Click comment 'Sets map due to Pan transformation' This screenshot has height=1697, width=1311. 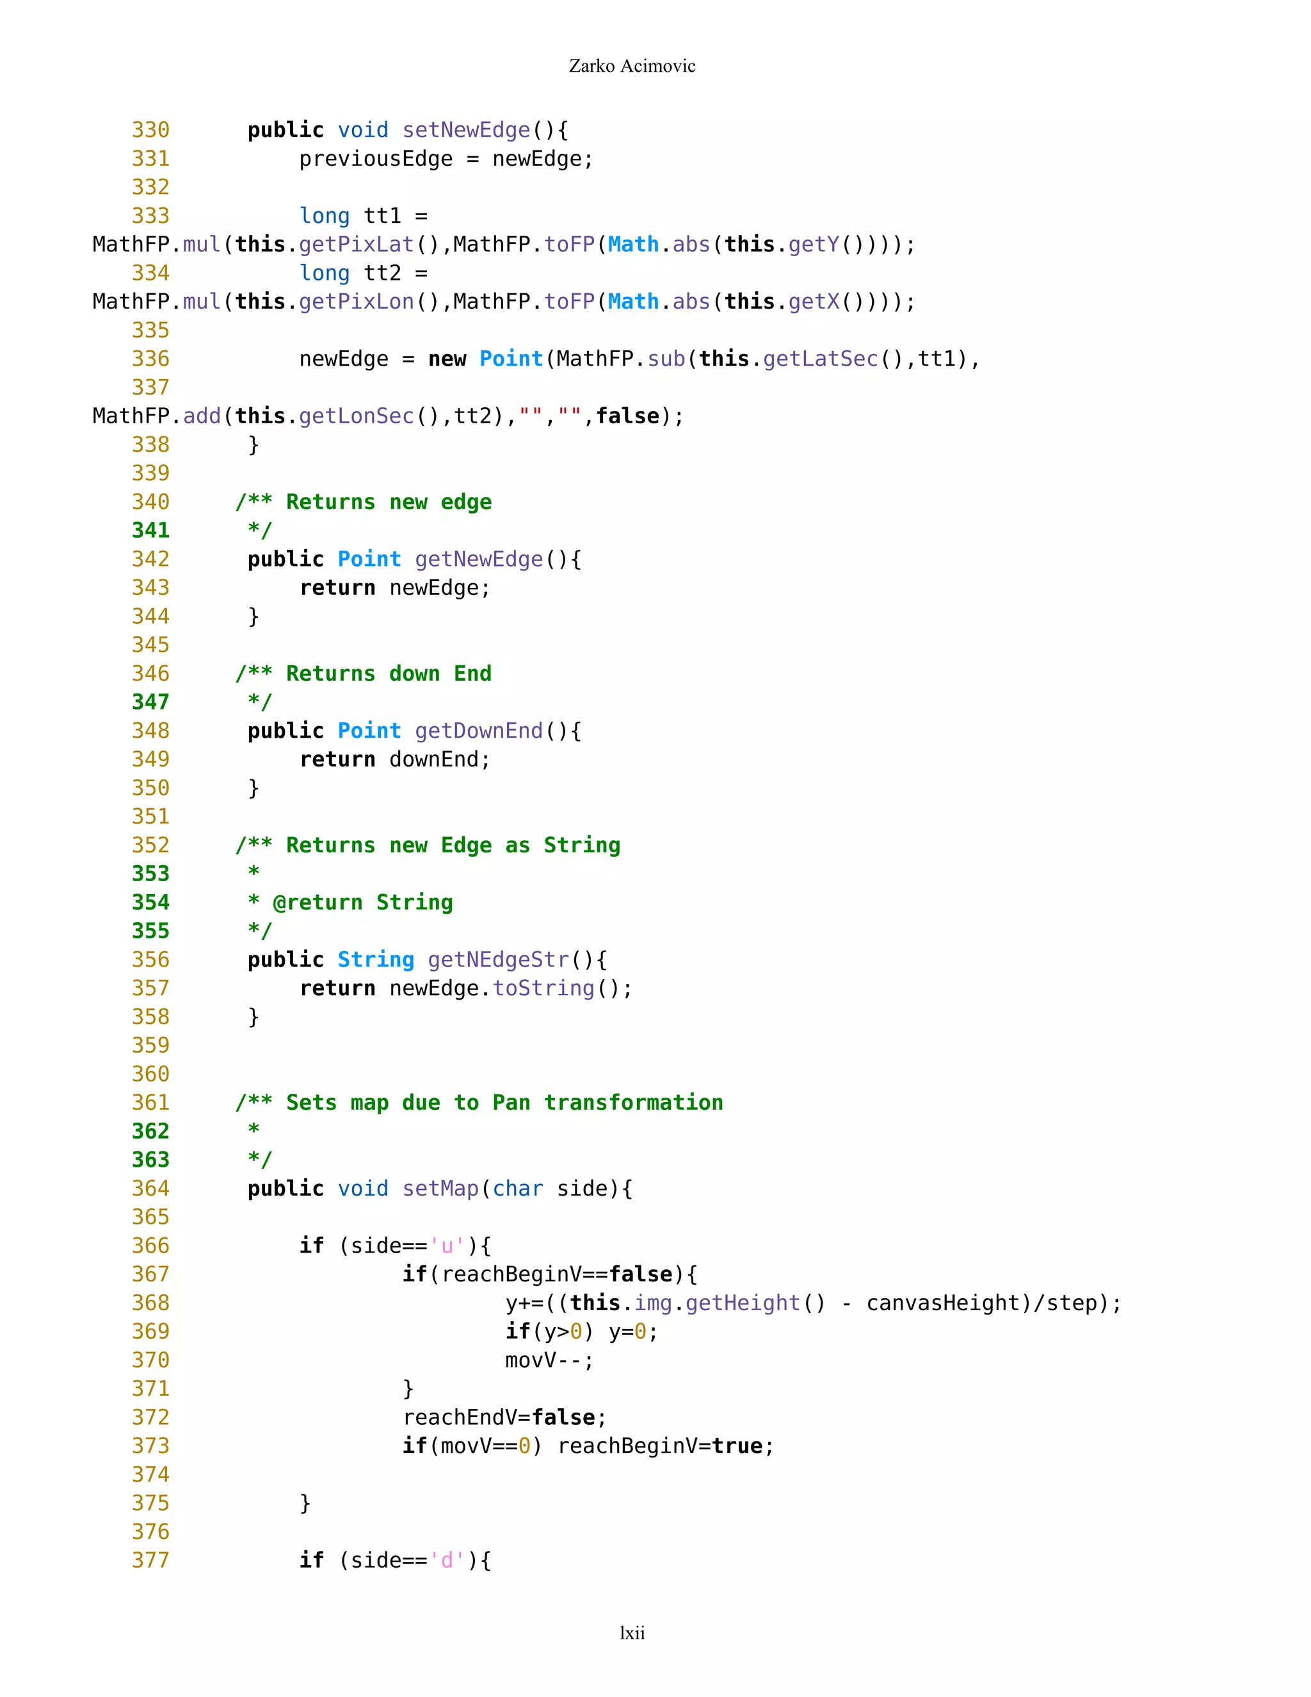point(504,1103)
